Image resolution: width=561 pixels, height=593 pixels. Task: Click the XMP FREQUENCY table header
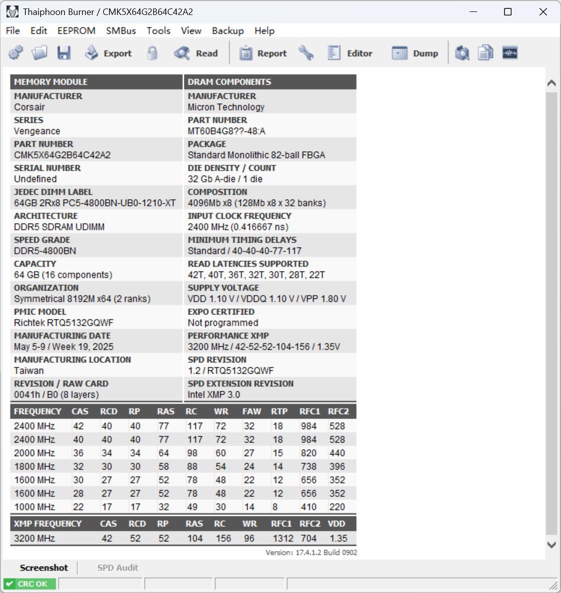click(47, 524)
